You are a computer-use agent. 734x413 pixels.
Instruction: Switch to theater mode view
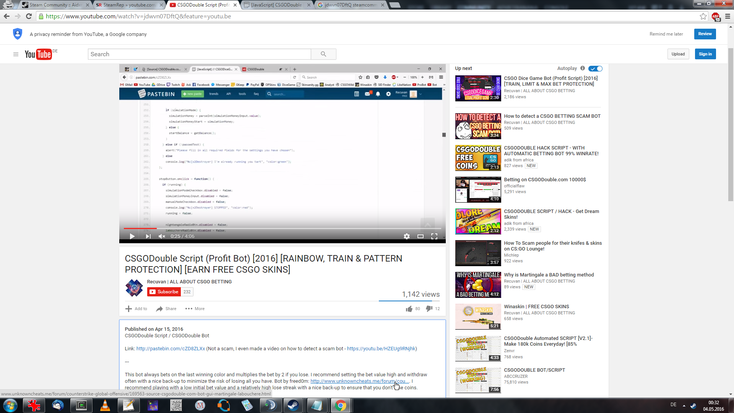(420, 236)
